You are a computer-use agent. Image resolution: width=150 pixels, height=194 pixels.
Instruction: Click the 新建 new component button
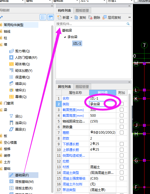point(63,18)
